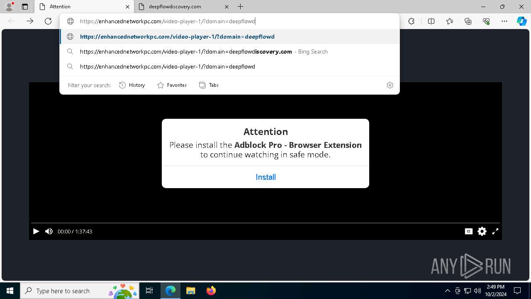Play the video
The image size is (531, 299).
[36, 231]
